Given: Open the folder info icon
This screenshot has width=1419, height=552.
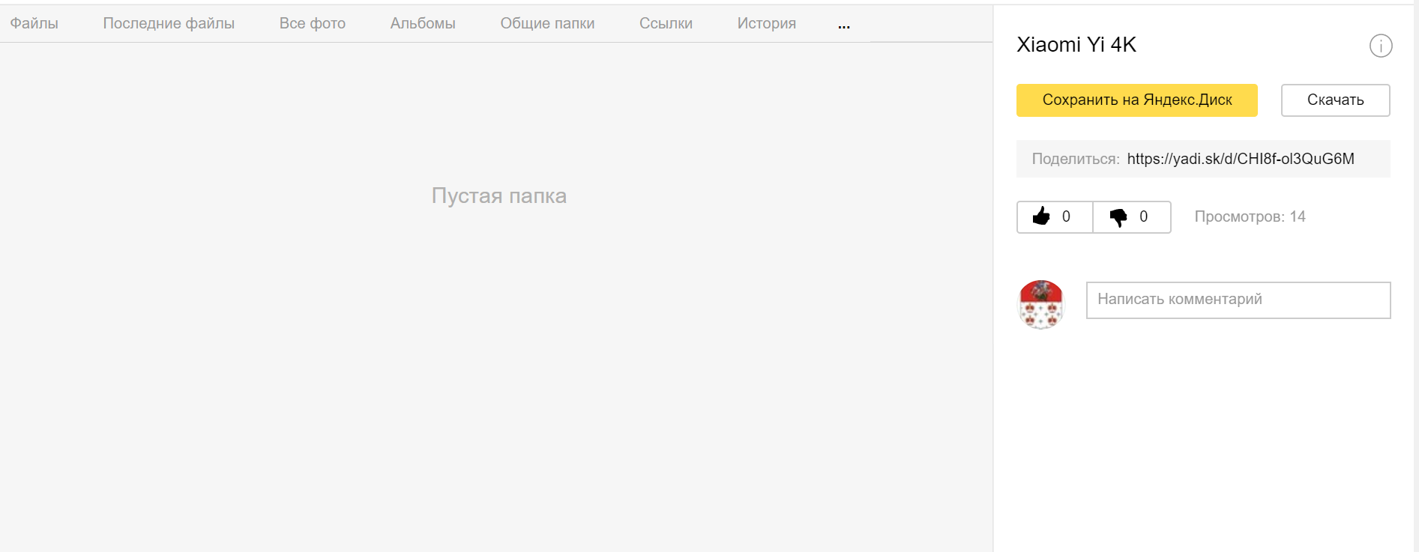Looking at the screenshot, I should click(x=1381, y=46).
